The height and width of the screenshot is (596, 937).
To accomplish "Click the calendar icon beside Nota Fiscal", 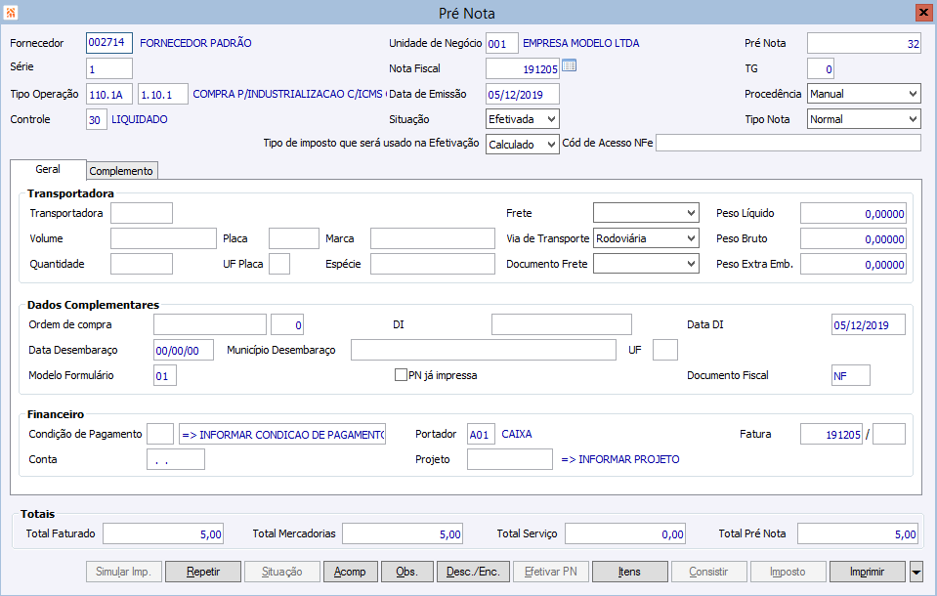I will click(x=570, y=66).
